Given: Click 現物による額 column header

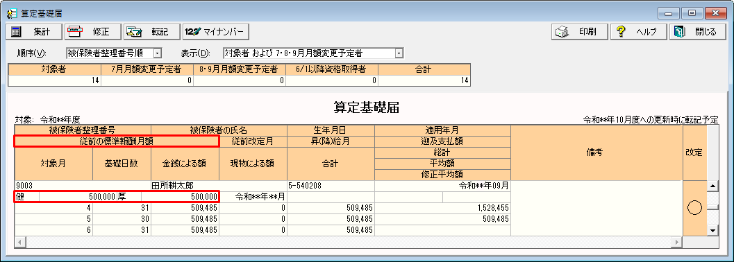Looking at the screenshot, I should (x=253, y=164).
